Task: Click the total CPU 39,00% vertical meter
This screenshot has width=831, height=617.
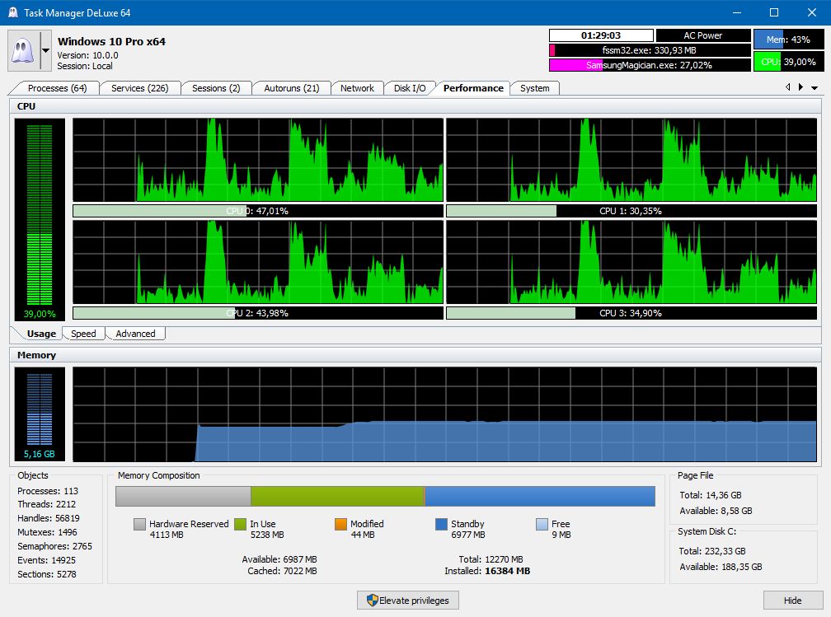Action: pos(40,219)
